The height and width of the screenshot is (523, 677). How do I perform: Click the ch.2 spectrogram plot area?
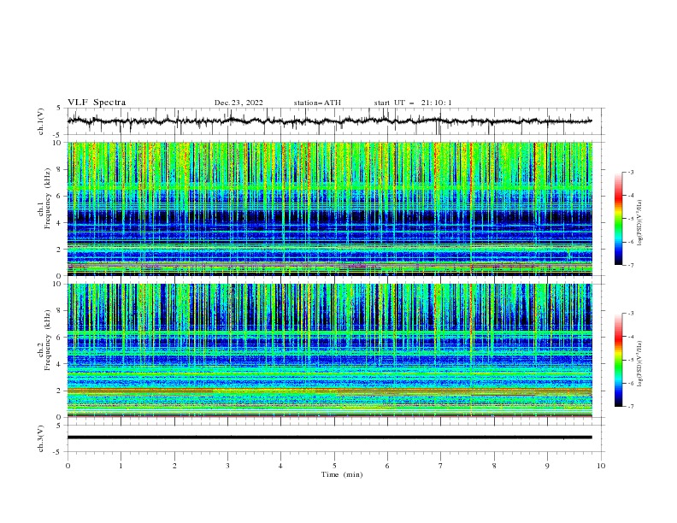coord(329,350)
